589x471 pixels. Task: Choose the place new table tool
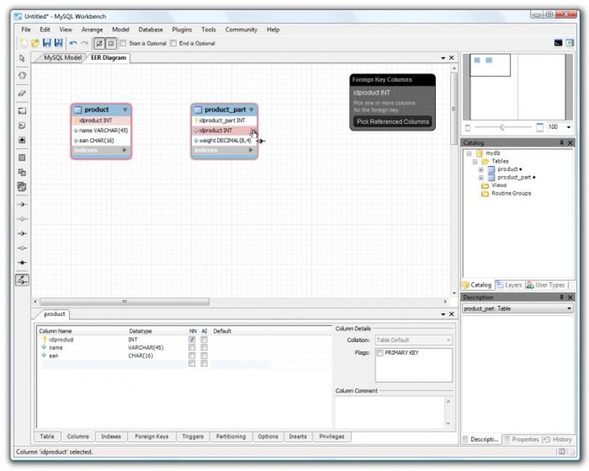point(22,157)
